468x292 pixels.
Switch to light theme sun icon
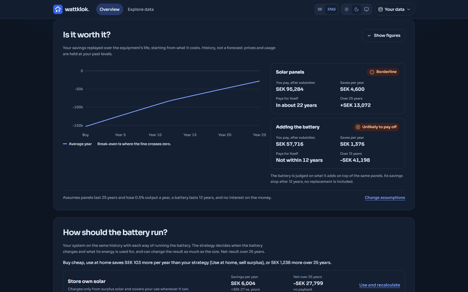(x=347, y=9)
